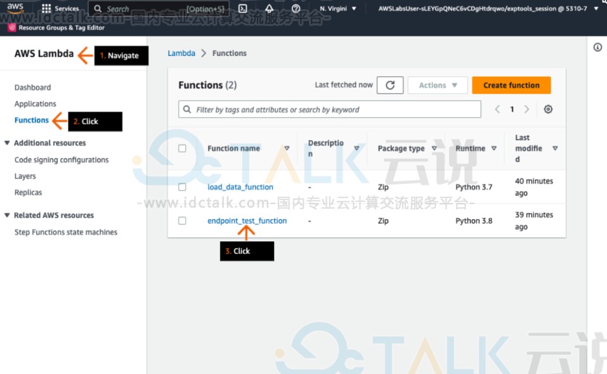Sort by Last modified column arrow
This screenshot has height=374, width=607.
coord(555,149)
